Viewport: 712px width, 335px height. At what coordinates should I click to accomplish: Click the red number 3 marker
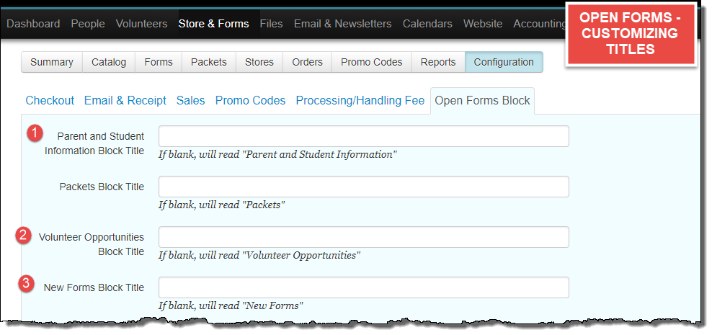click(26, 284)
